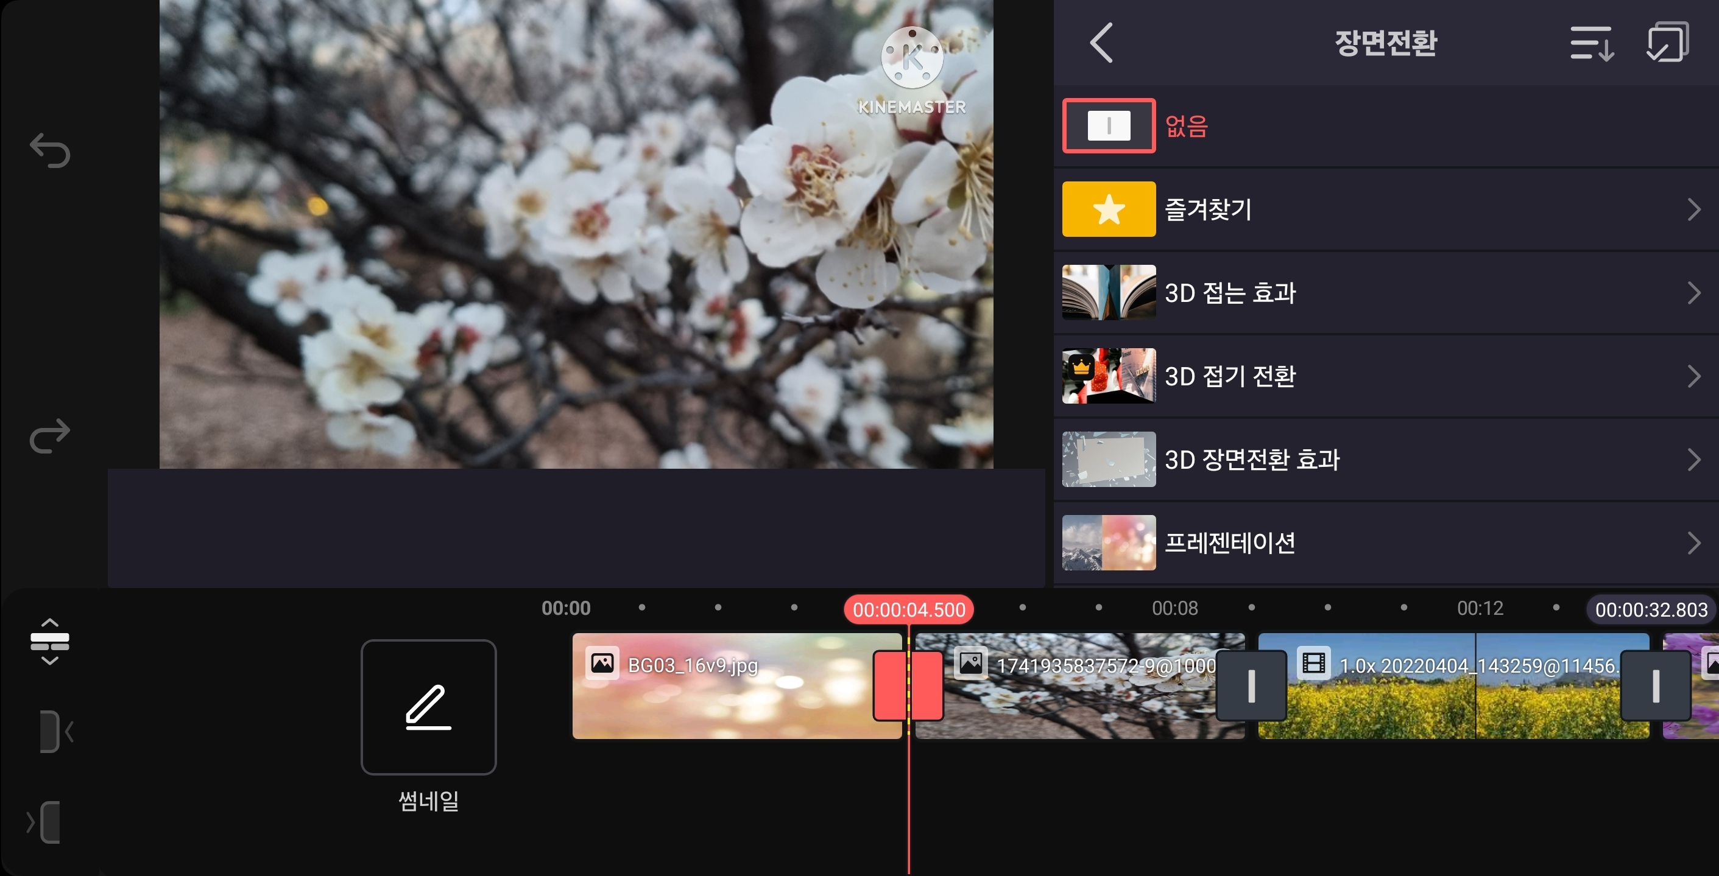The image size is (1719, 876).
Task: Click the apply-to-all checkbox icon
Action: click(1667, 42)
